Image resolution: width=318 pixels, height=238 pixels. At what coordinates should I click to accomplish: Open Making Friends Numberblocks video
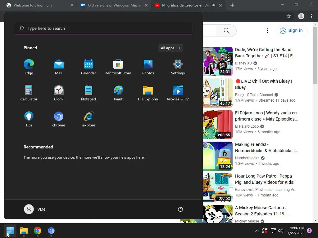pos(266,147)
